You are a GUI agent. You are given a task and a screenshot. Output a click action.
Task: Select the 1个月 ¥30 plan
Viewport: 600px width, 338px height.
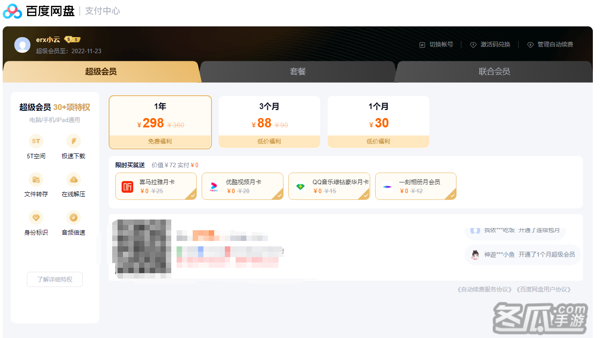(378, 122)
